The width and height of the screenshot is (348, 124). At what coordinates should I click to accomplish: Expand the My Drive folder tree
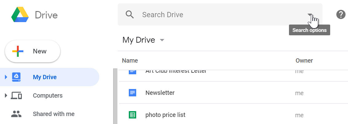6,77
